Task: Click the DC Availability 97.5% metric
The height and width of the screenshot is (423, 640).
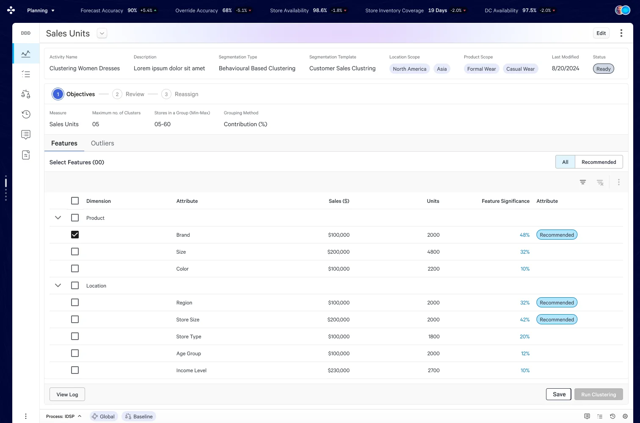Action: (520, 10)
